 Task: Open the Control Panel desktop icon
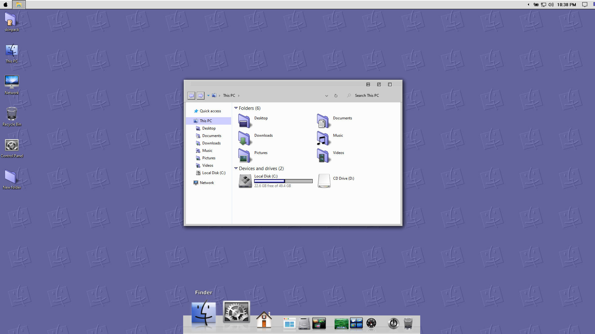(x=12, y=146)
